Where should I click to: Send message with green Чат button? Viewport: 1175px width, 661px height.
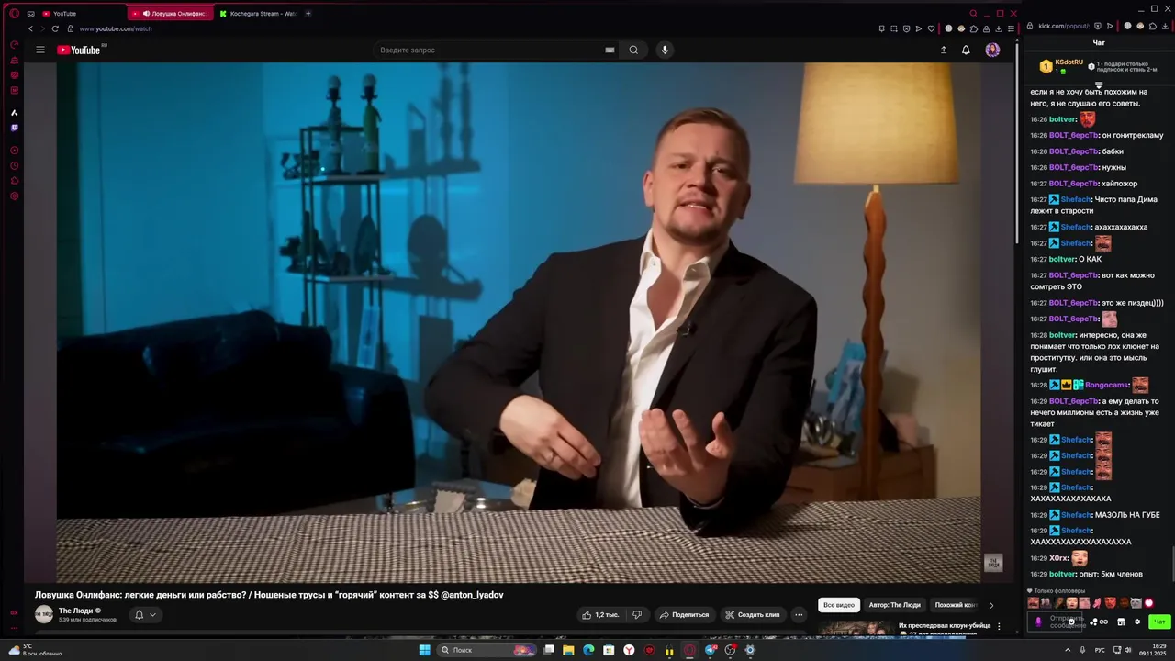(x=1159, y=622)
